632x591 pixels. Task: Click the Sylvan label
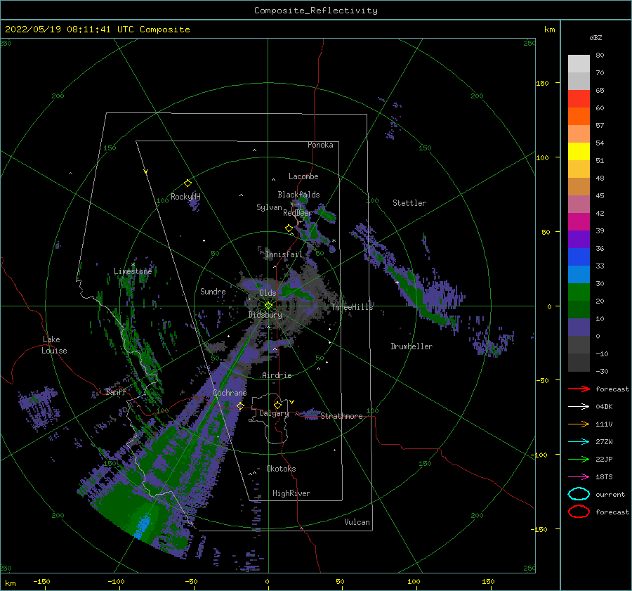[269, 207]
